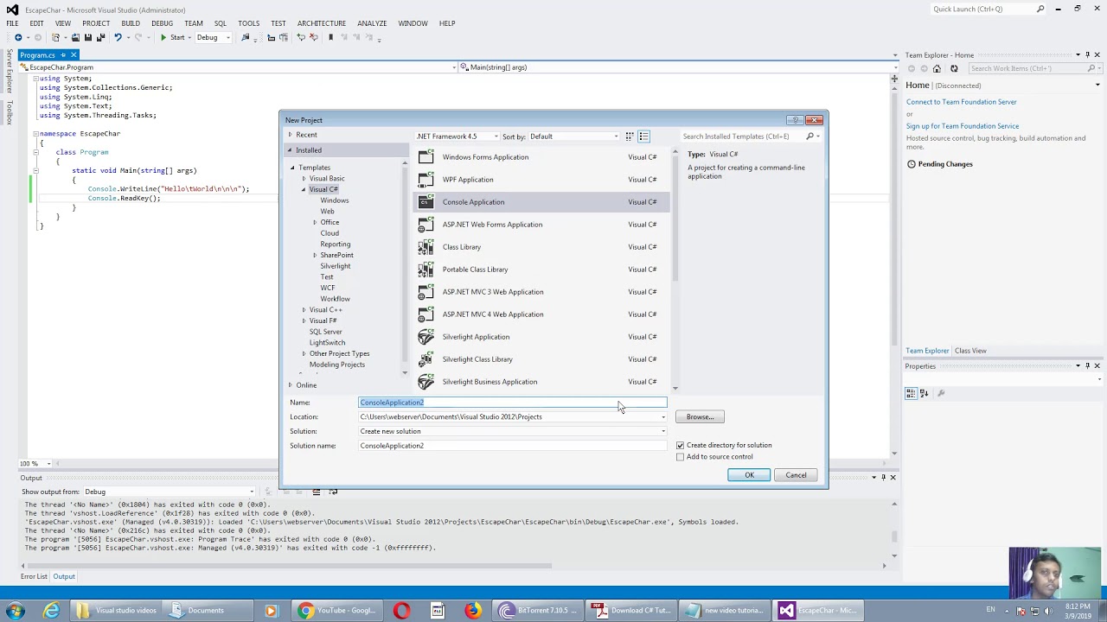Open the Location path dropdown
Screen dimensions: 1107x622
(x=663, y=417)
